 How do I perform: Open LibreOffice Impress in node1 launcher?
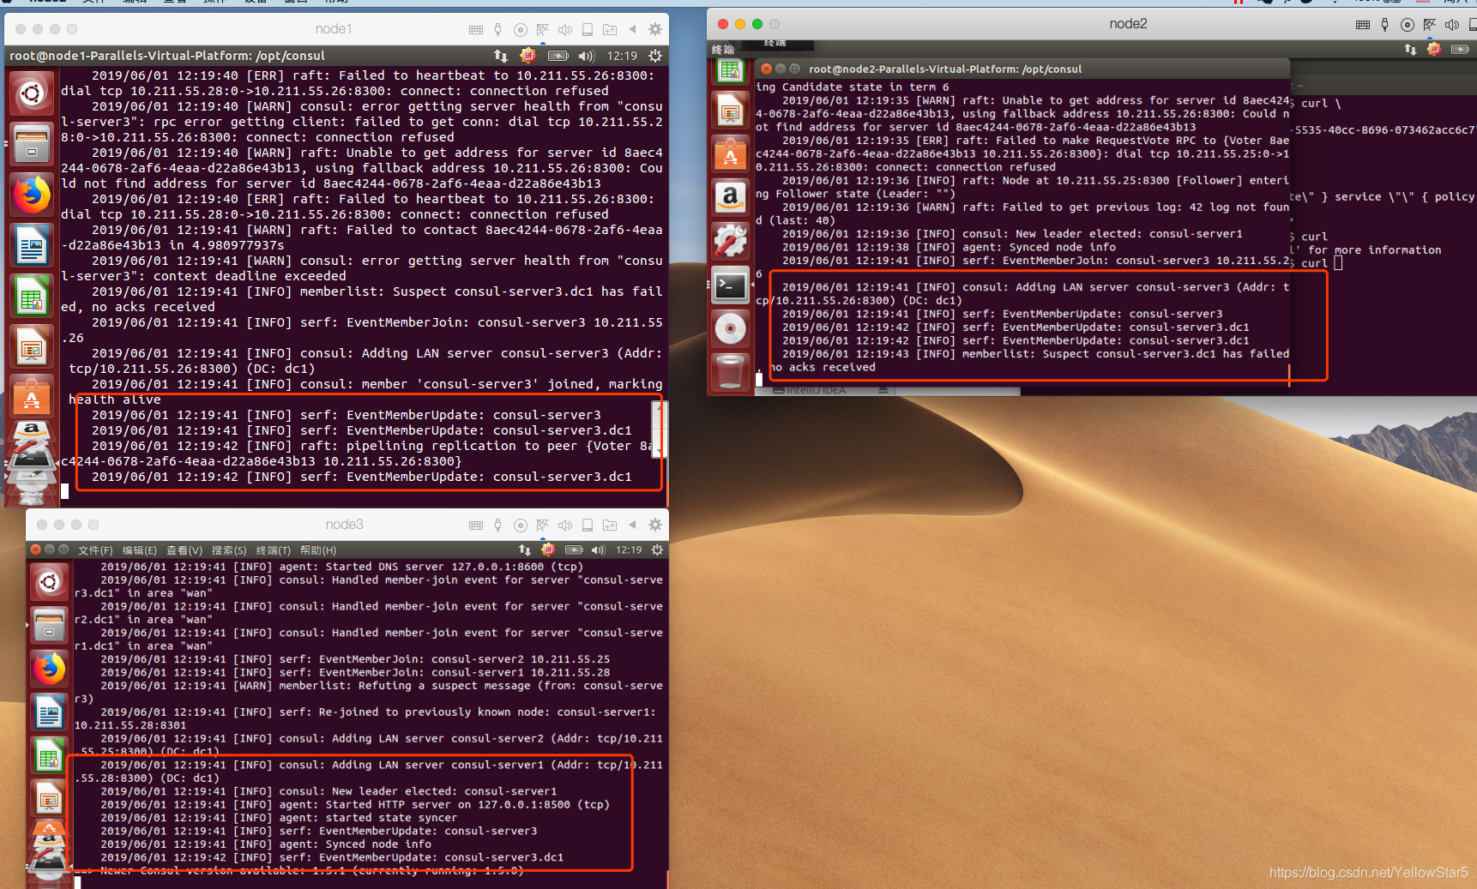[x=32, y=348]
